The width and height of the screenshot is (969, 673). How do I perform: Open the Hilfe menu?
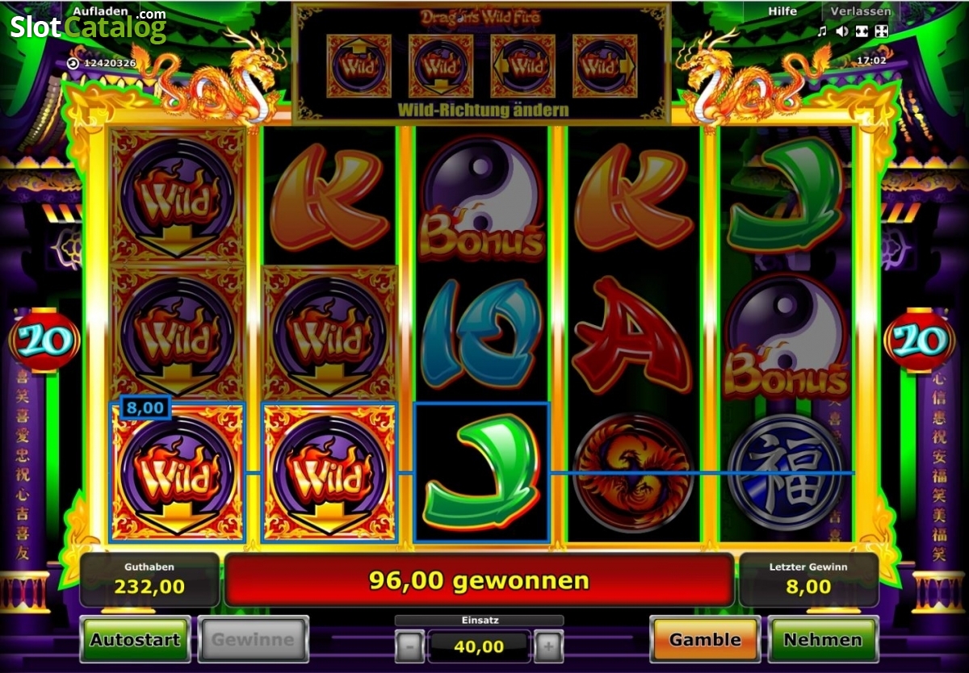(782, 11)
